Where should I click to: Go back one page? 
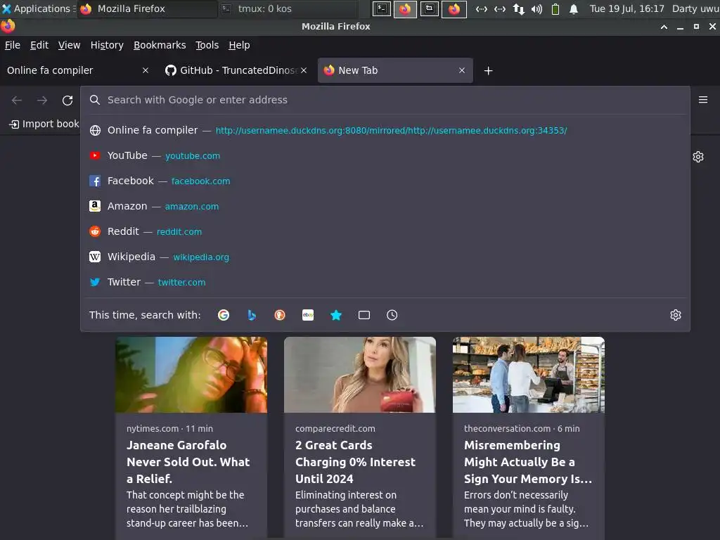(17, 100)
